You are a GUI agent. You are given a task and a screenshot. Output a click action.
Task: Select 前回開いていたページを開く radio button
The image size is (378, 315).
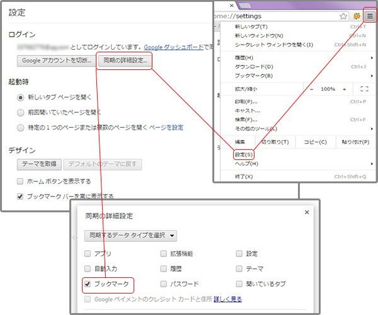[21, 113]
